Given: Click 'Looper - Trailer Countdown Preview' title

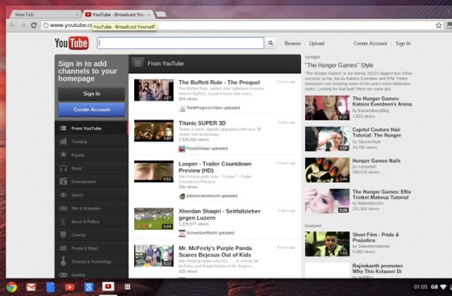Looking at the screenshot, I should [x=215, y=167].
